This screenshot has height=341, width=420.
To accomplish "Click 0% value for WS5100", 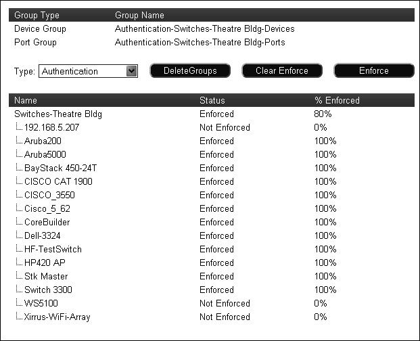I will pos(321,303).
